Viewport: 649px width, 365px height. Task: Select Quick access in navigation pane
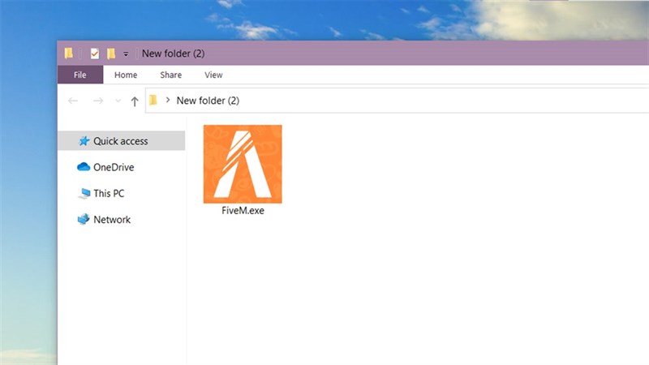(x=121, y=140)
